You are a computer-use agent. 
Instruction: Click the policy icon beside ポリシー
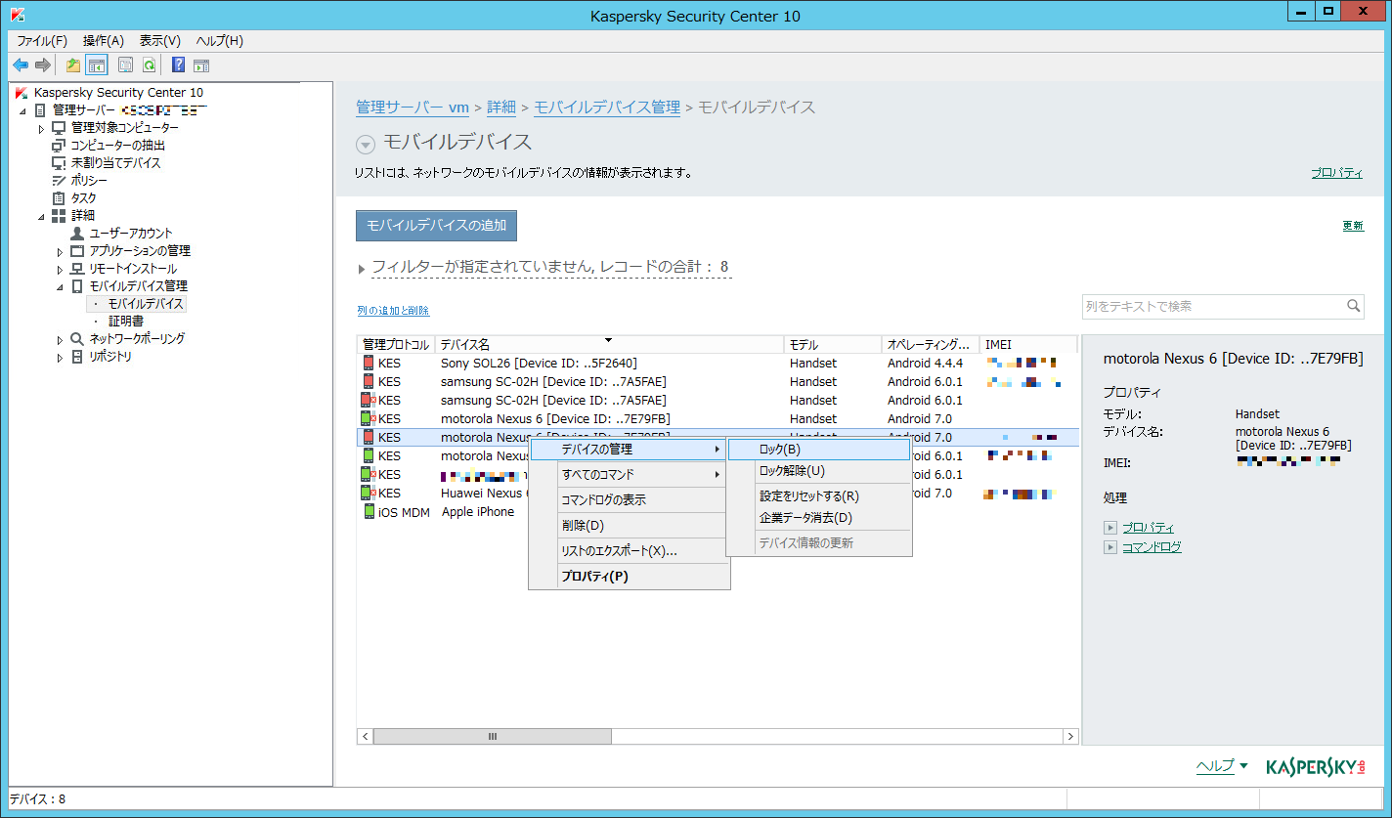[59, 181]
